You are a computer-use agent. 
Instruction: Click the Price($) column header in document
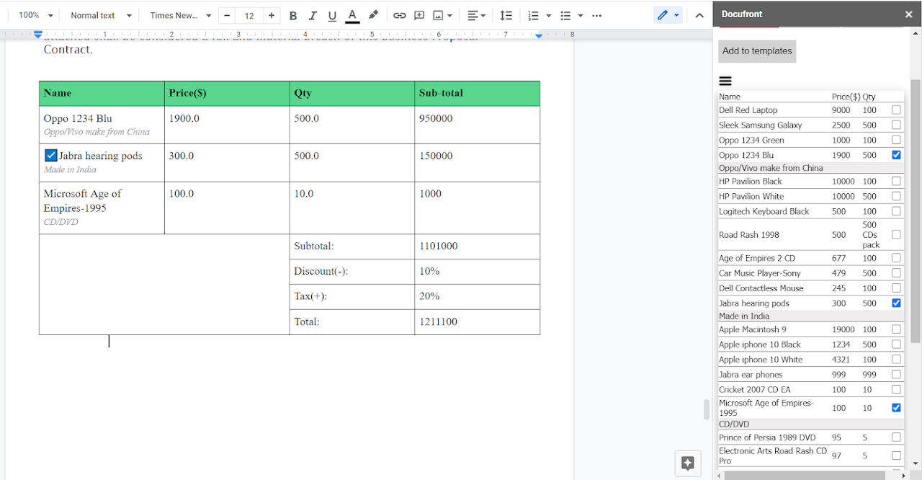click(x=227, y=94)
